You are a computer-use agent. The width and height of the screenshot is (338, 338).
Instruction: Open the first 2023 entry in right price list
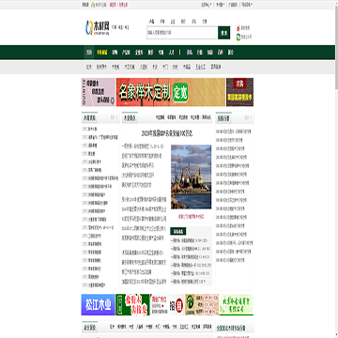click(x=233, y=131)
